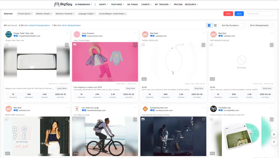Open the SundaySounds concert ad image
The height and width of the screenshot is (158, 279).
pos(173,136)
